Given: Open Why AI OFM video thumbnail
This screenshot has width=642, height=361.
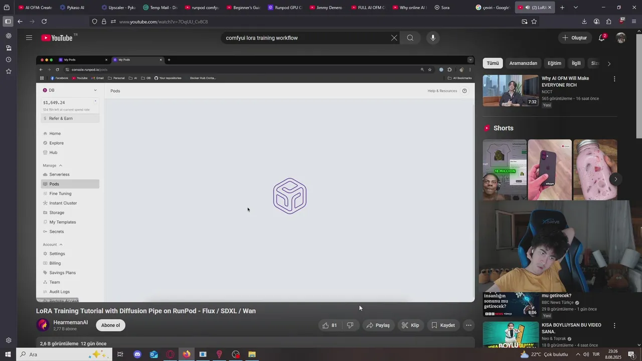Looking at the screenshot, I should pos(511,91).
